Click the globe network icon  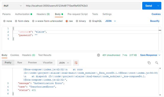(x=98, y=55)
